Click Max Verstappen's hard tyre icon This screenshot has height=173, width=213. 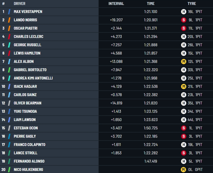[x=184, y=12]
